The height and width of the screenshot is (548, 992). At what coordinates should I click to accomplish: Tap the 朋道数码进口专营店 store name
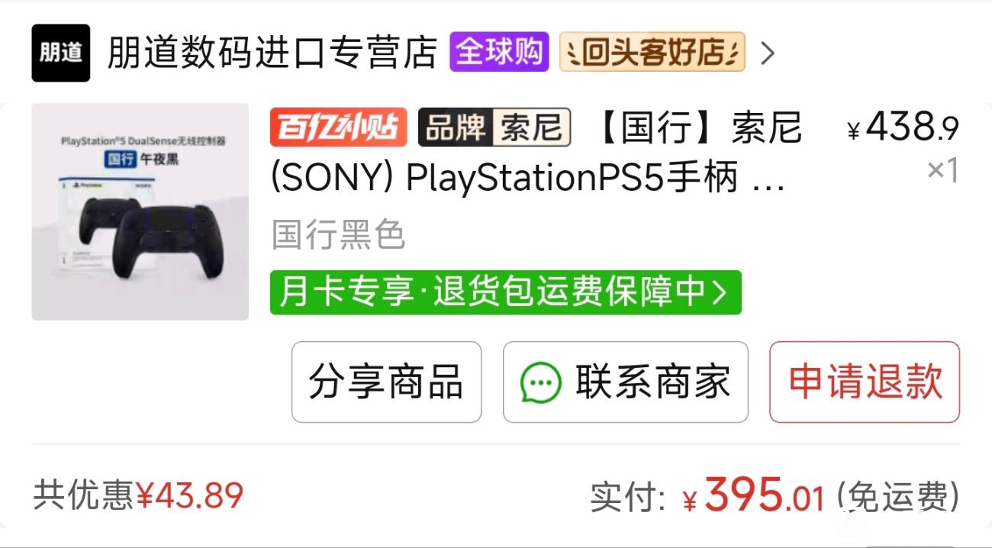click(x=272, y=53)
